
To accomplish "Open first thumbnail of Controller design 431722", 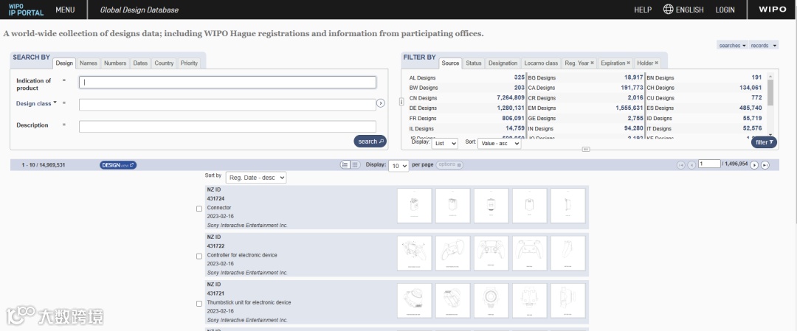I will pyautogui.click(x=414, y=253).
